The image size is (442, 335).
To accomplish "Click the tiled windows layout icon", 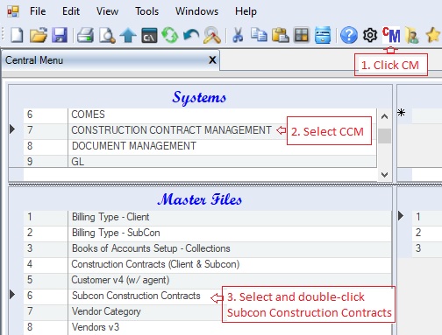I will tap(302, 35).
